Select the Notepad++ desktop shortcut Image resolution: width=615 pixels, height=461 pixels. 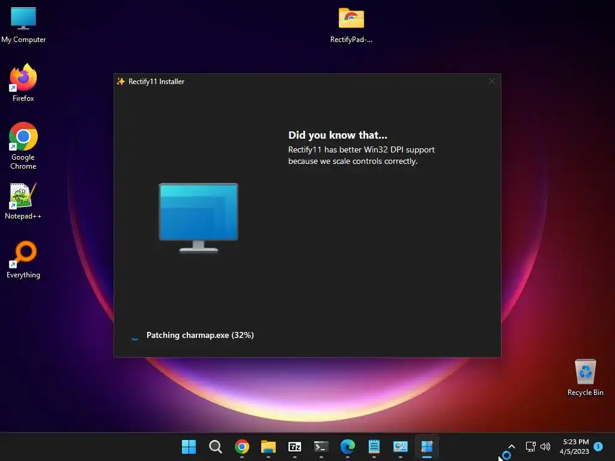tap(23, 201)
